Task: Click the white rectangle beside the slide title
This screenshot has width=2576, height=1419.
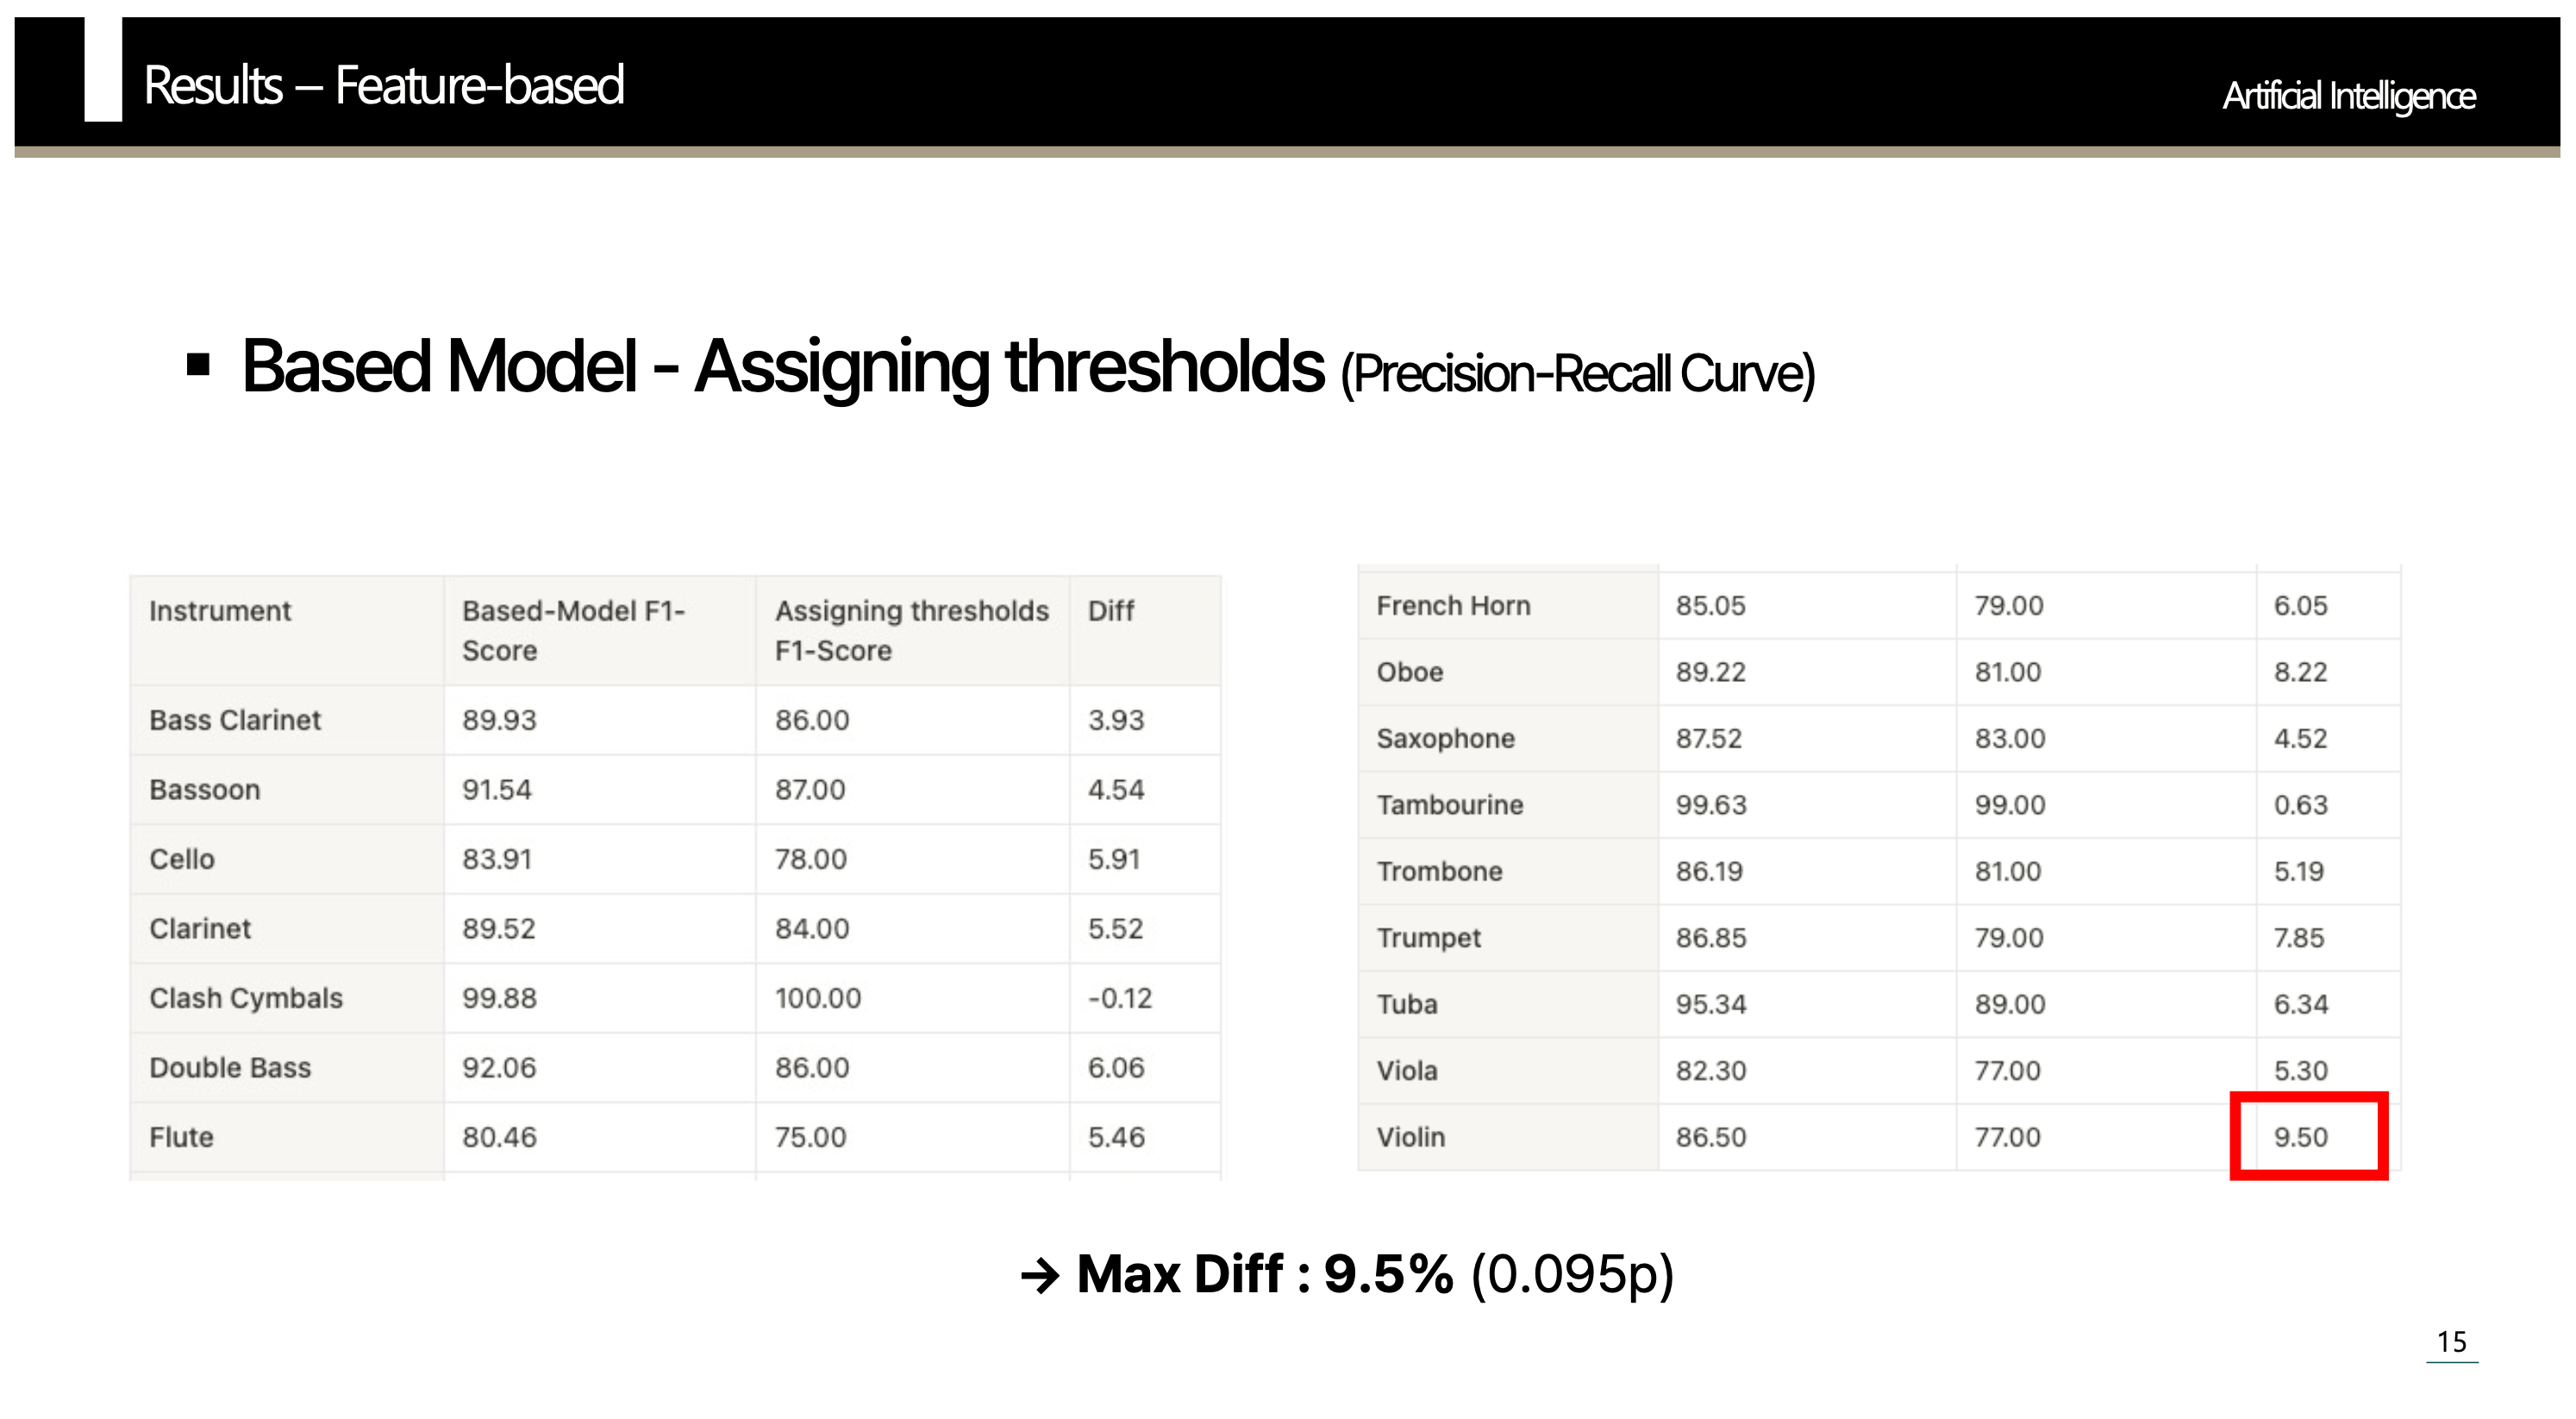Action: [x=103, y=70]
